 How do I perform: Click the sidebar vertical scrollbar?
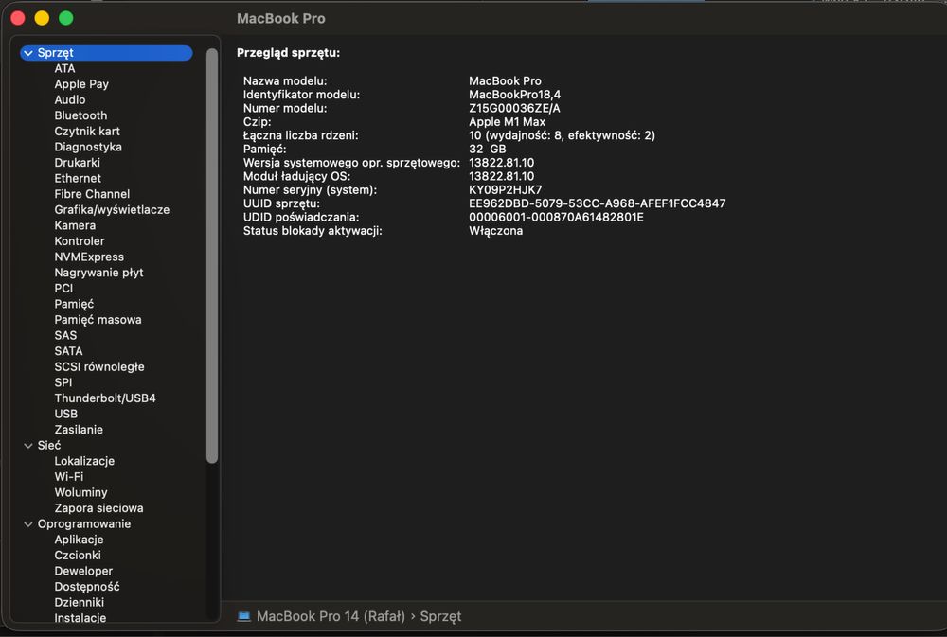[x=211, y=256]
